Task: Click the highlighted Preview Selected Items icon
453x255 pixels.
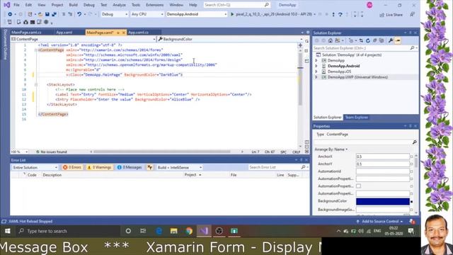Action: [398, 41]
